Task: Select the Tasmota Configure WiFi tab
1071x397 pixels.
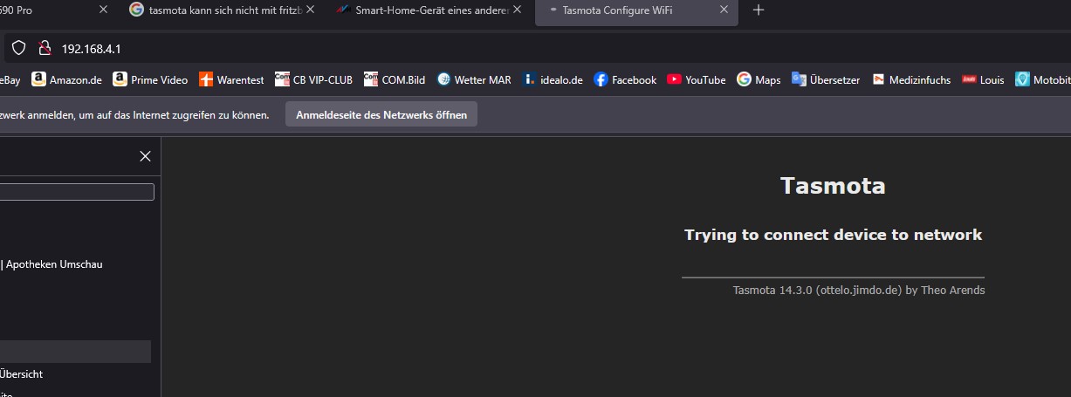Action: point(635,10)
